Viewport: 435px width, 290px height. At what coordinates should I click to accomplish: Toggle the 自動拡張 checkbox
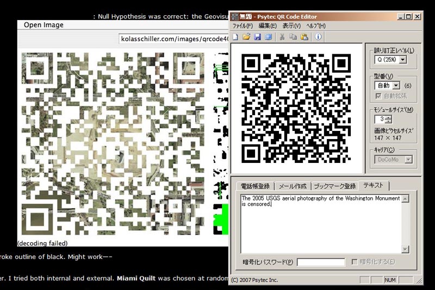[x=378, y=96]
